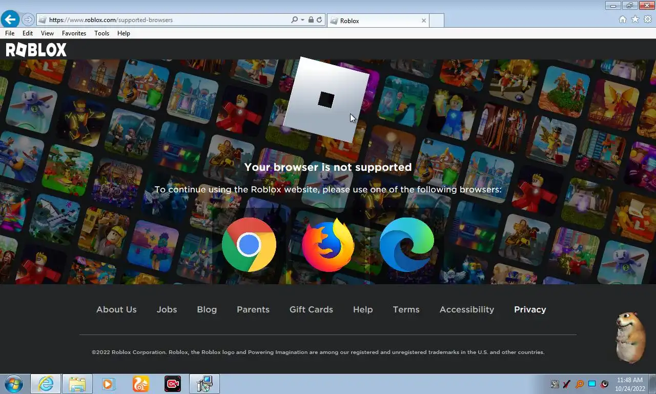Go back with the browser Back arrow
The width and height of the screenshot is (656, 394).
[x=10, y=19]
